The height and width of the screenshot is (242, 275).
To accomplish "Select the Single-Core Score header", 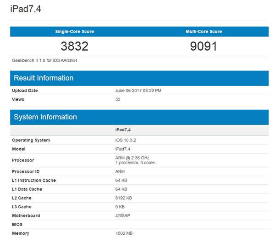I will (x=74, y=32).
